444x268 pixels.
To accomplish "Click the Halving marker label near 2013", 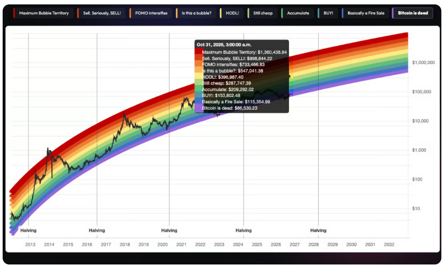I will pyautogui.click(x=28, y=231).
